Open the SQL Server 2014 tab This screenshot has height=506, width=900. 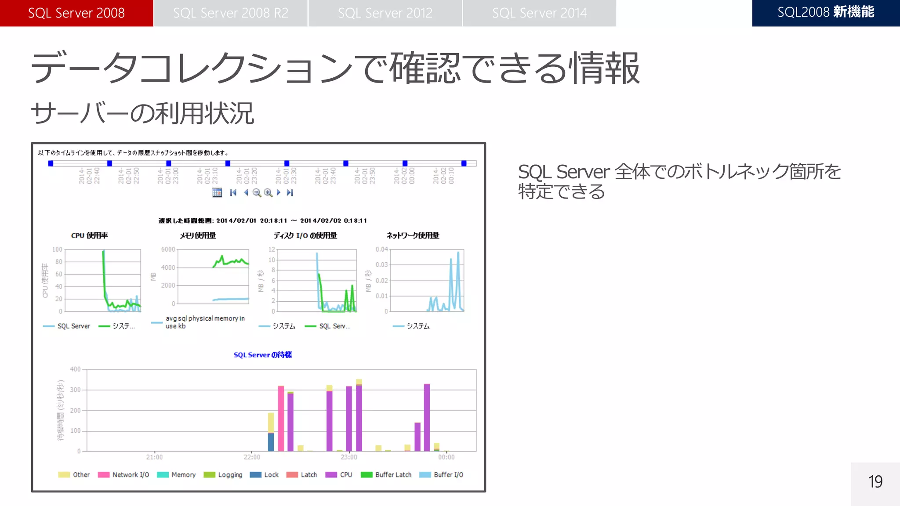coord(539,13)
